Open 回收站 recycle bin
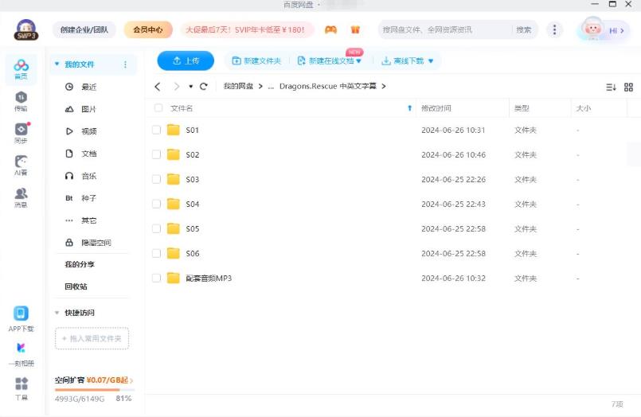 click(x=76, y=286)
